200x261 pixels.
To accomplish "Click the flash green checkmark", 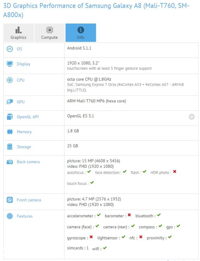I will [x=145, y=171].
